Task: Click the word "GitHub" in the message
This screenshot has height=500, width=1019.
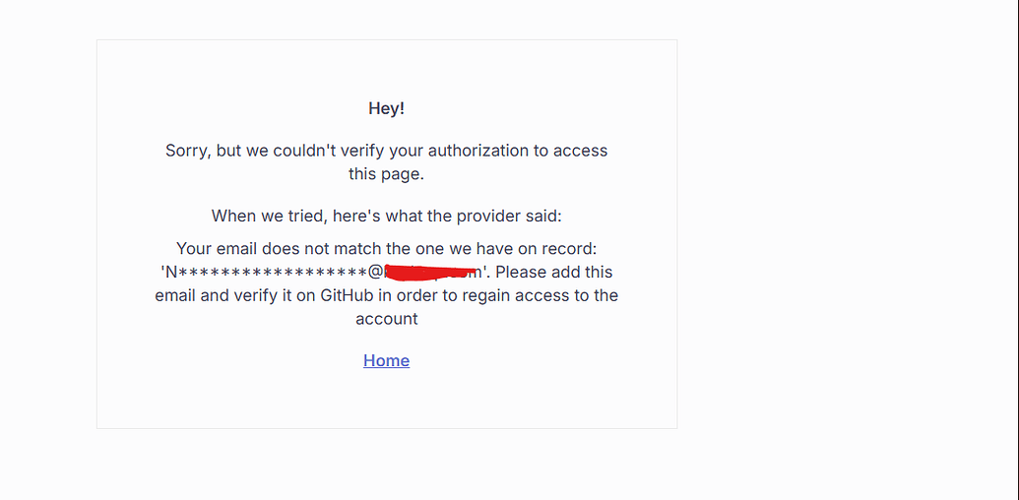Action: [349, 295]
